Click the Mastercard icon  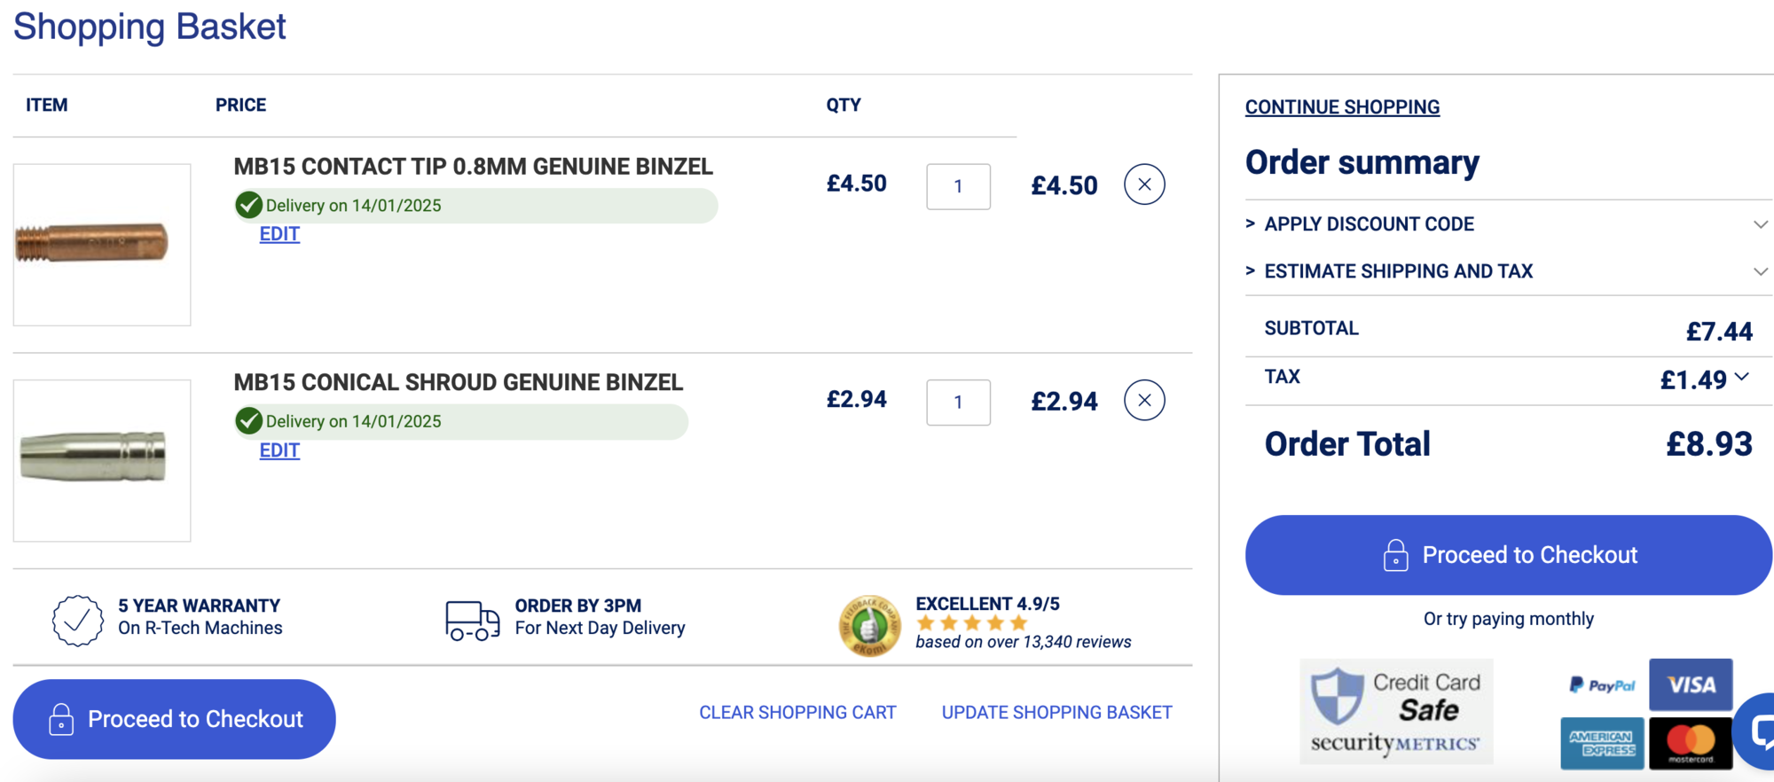point(1691,743)
